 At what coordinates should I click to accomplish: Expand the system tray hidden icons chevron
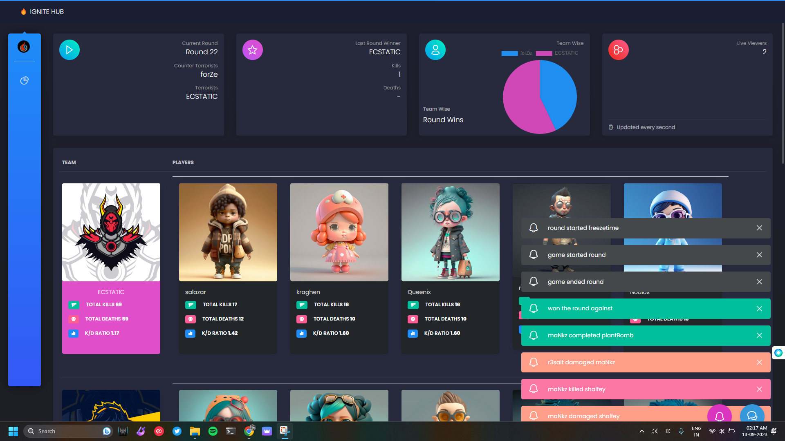[642, 431]
